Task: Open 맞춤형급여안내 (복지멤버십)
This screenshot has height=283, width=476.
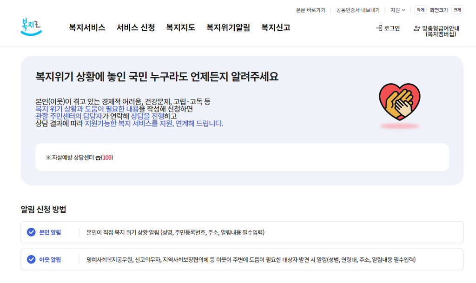Action: (x=436, y=31)
